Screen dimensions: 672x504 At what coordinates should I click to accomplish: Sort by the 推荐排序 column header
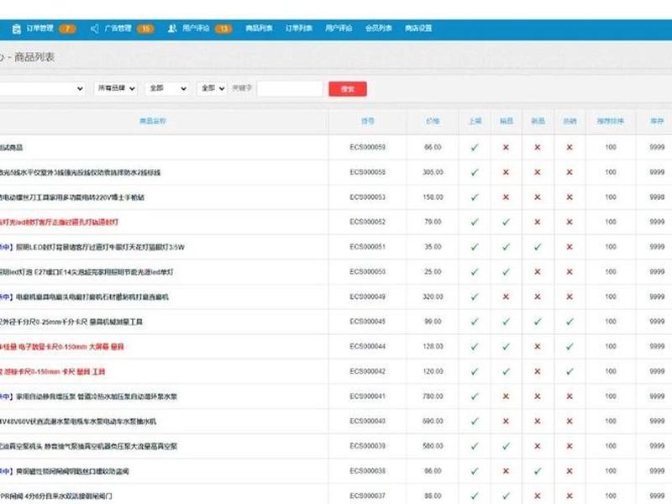(611, 121)
